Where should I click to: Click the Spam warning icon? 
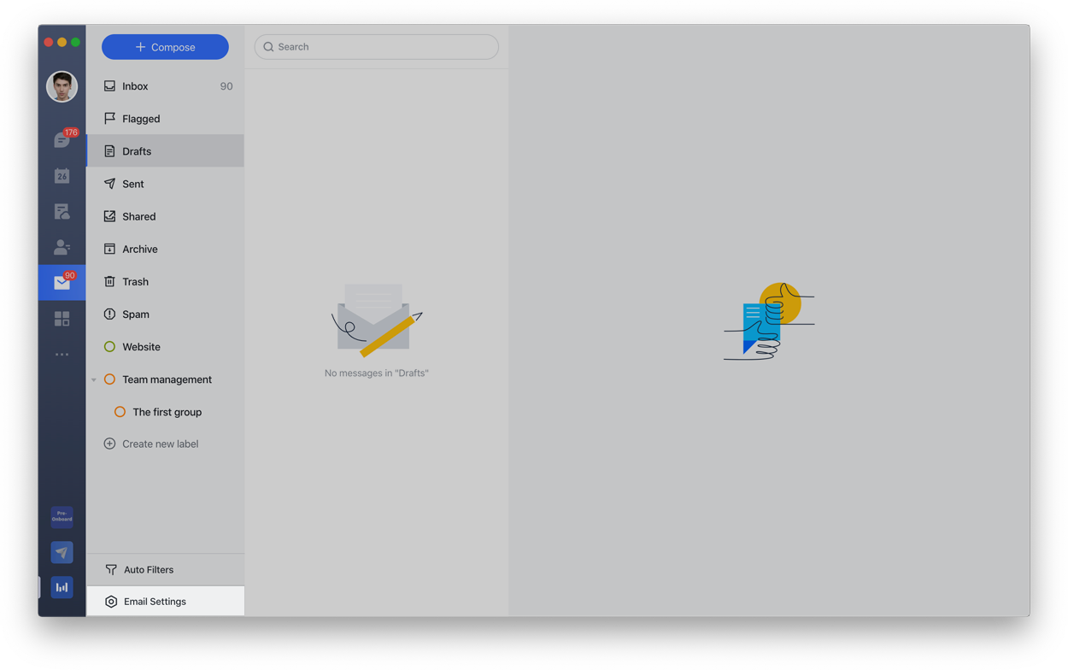109,314
